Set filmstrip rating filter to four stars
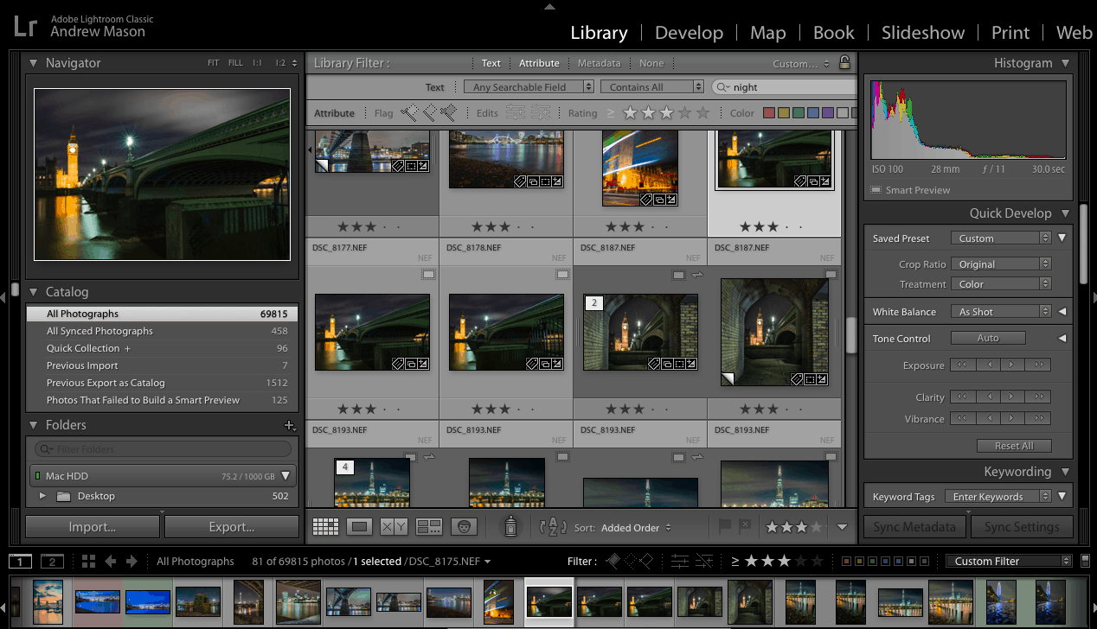Image resolution: width=1097 pixels, height=629 pixels. [800, 561]
